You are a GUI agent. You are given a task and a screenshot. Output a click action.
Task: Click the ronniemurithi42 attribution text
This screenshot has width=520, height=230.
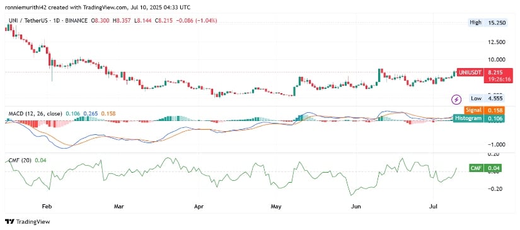tap(23, 7)
